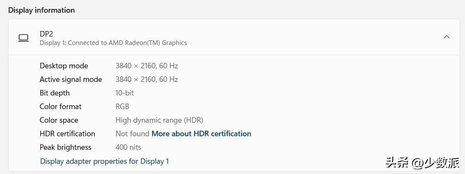
Task: Open Display adapter properties for Display 1
Action: click(104, 161)
